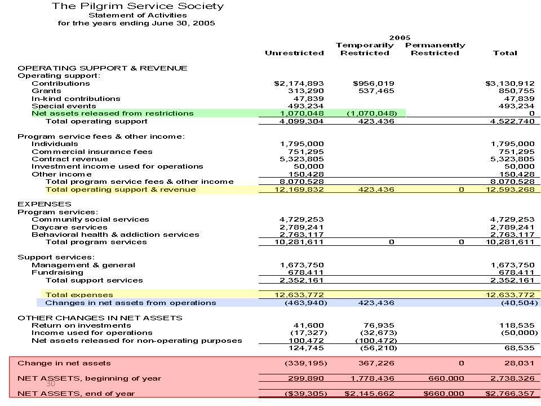Select unrestricted total expenses 12,633,772

(x=299, y=295)
